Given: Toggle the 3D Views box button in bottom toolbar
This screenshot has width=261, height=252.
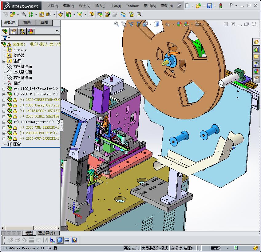Looking at the screenshot, I should [60, 240].
